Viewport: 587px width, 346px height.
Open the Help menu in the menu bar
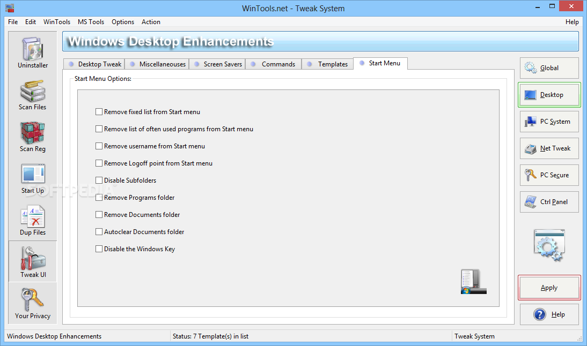(x=571, y=21)
